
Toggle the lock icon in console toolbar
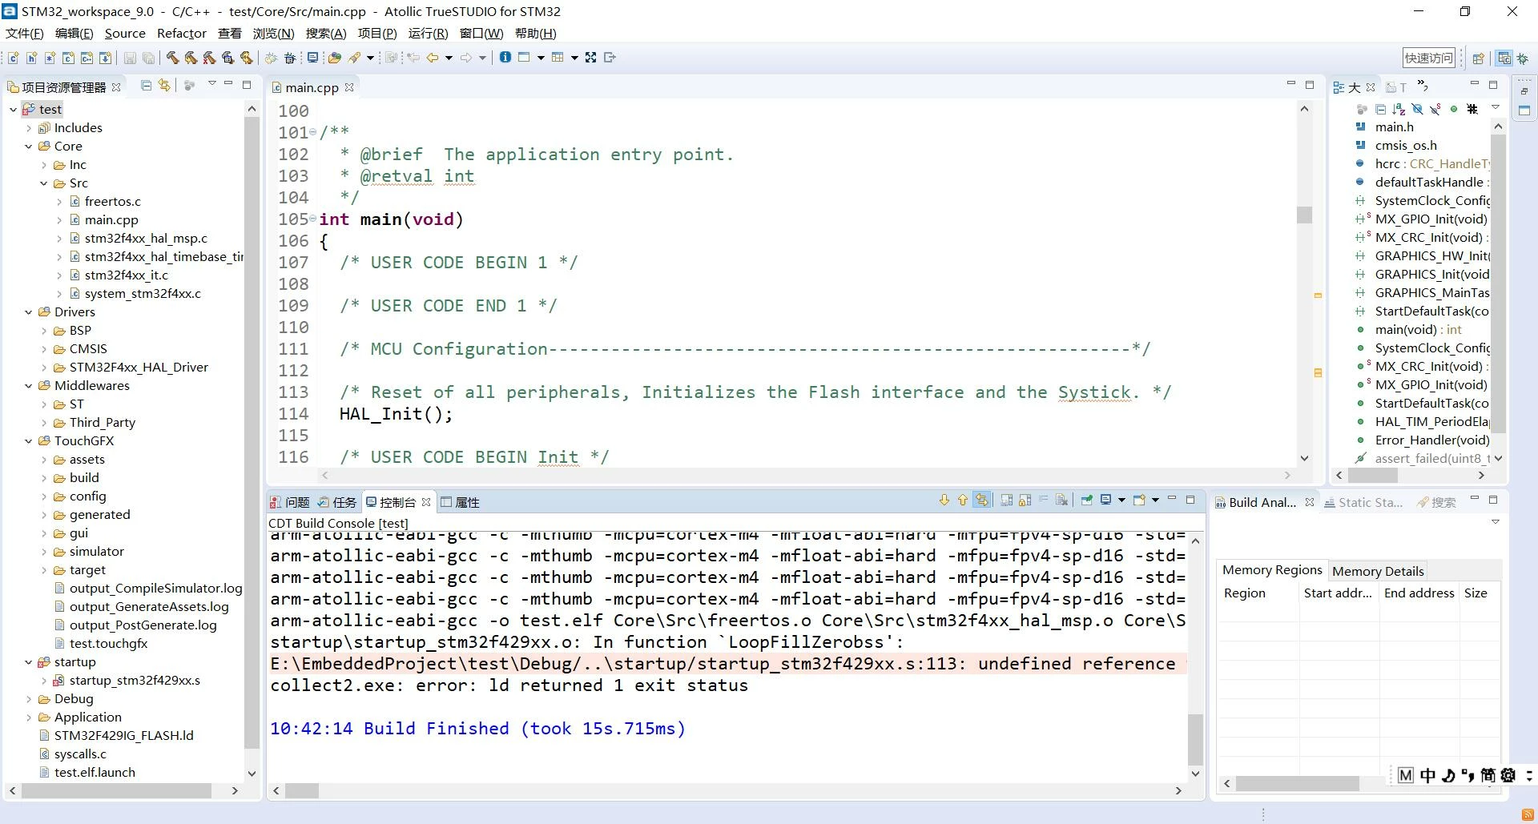click(x=1025, y=500)
